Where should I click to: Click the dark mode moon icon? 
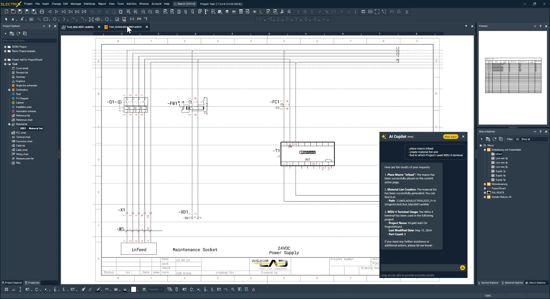[261, 12]
